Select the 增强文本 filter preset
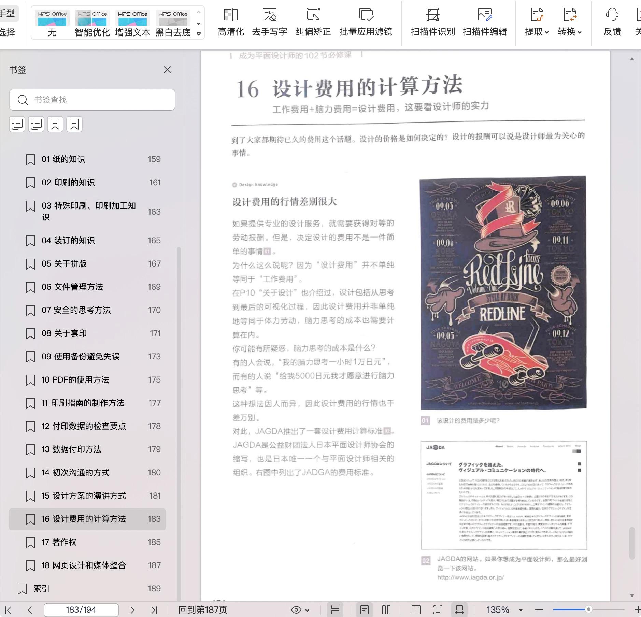The width and height of the screenshot is (641, 617). click(132, 23)
